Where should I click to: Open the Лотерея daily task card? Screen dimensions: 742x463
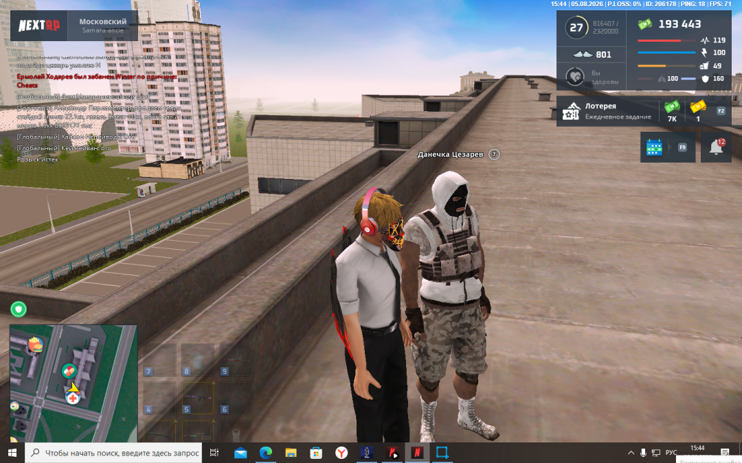[644, 111]
